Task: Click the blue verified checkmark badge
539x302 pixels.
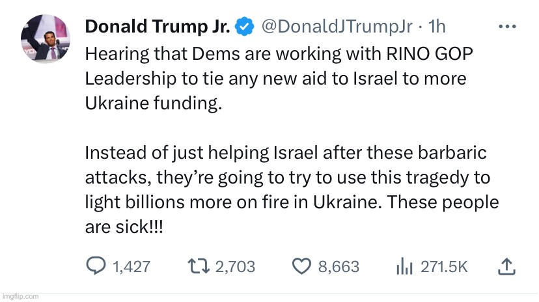Action: click(x=244, y=27)
